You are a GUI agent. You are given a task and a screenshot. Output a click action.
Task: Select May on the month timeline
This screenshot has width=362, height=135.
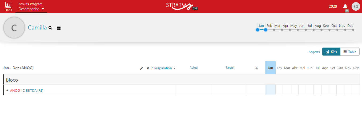294,26
